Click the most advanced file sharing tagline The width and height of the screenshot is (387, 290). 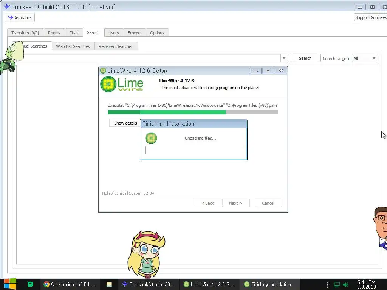point(210,88)
